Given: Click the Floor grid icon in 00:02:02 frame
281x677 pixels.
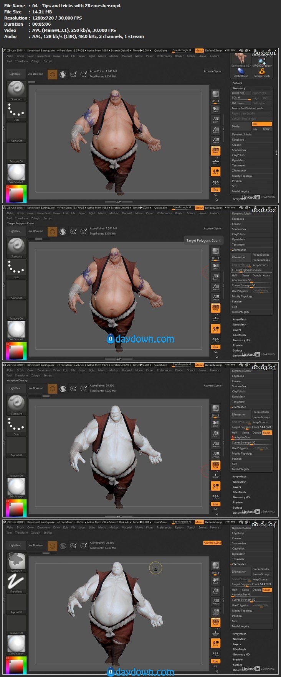Looking at the screenshot, I should [x=215, y=318].
